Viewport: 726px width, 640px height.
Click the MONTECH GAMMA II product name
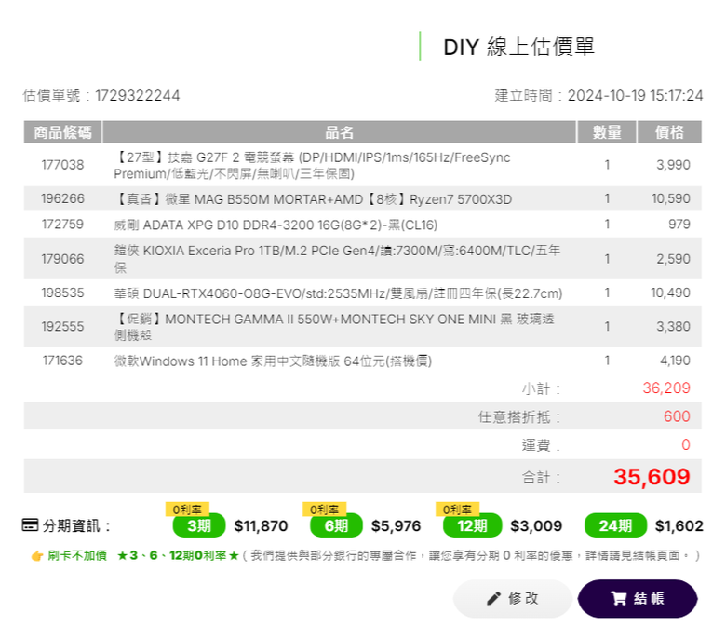pyautogui.click(x=334, y=327)
